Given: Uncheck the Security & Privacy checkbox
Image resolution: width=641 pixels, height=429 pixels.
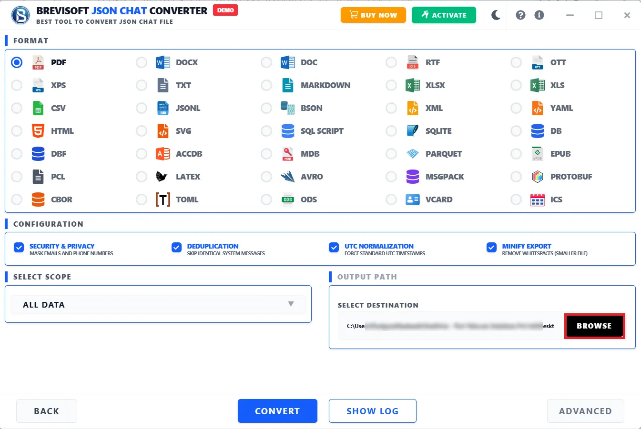Looking at the screenshot, I should (x=19, y=248).
